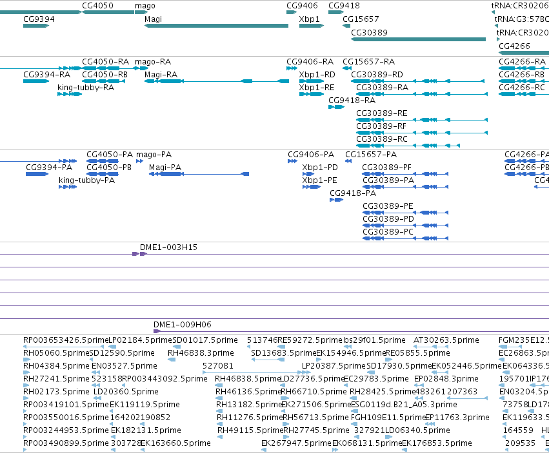Image resolution: width=549 pixels, height=453 pixels.
Task: Select the CG4050 gene bar
Action: pyautogui.click(x=108, y=12)
